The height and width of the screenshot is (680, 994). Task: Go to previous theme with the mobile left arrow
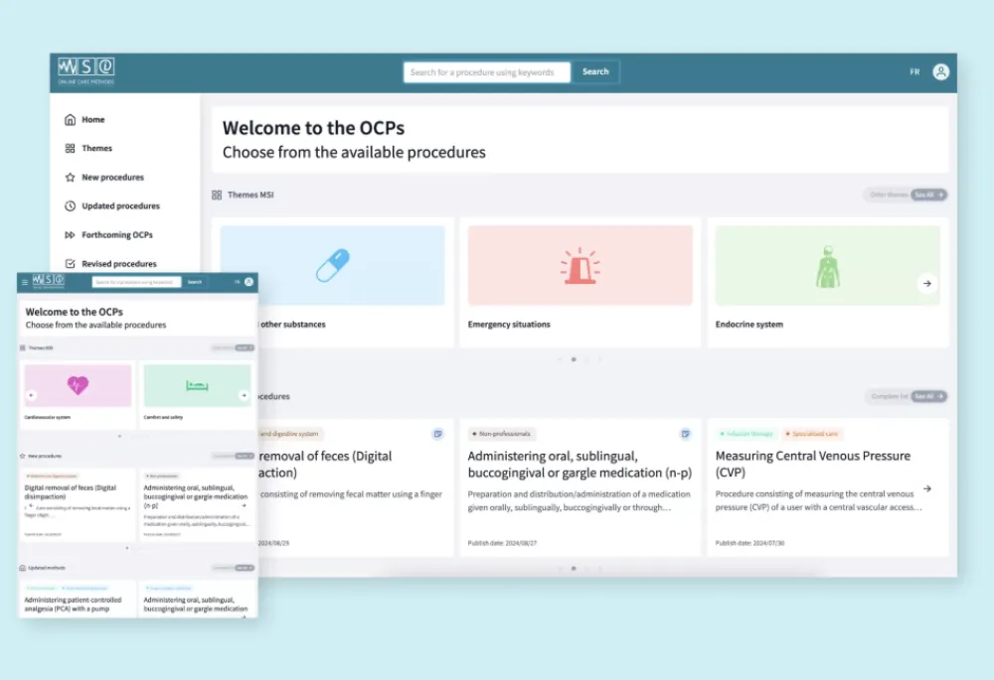[31, 395]
